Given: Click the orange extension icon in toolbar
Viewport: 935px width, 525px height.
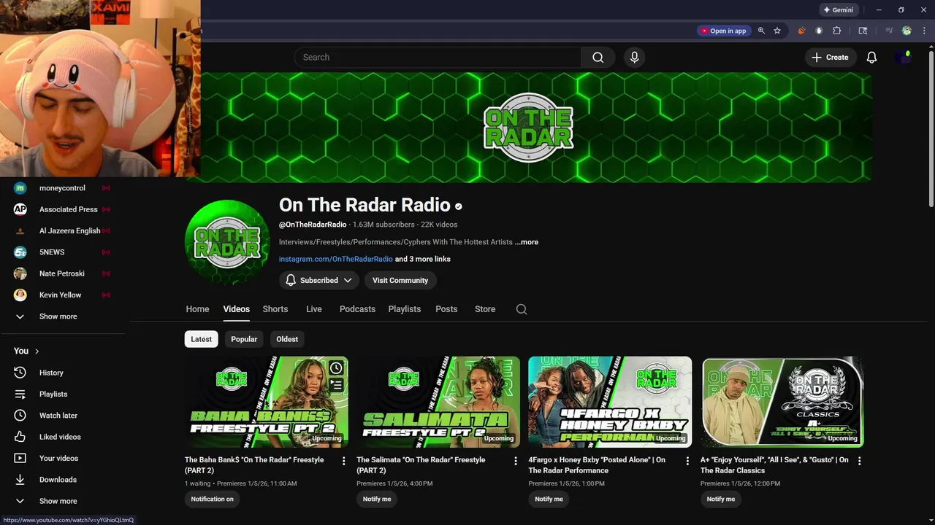Looking at the screenshot, I should (801, 31).
